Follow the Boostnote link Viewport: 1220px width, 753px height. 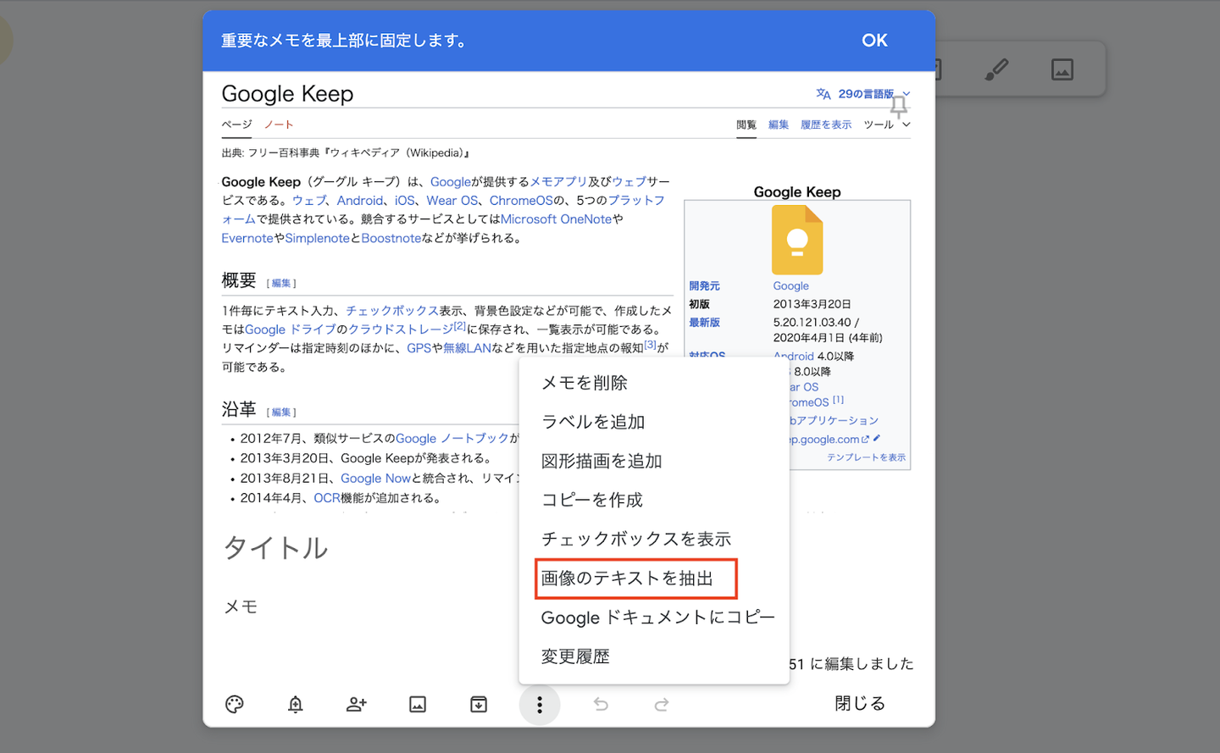coord(391,238)
